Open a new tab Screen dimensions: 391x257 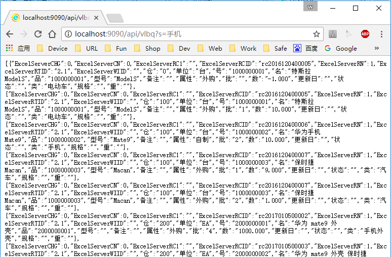[115, 18]
